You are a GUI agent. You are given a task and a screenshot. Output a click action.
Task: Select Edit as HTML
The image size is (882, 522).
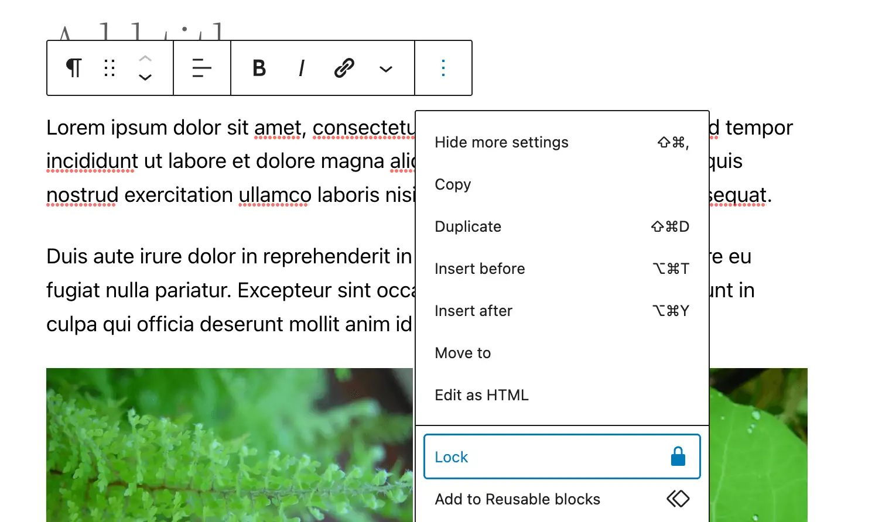pyautogui.click(x=562, y=395)
